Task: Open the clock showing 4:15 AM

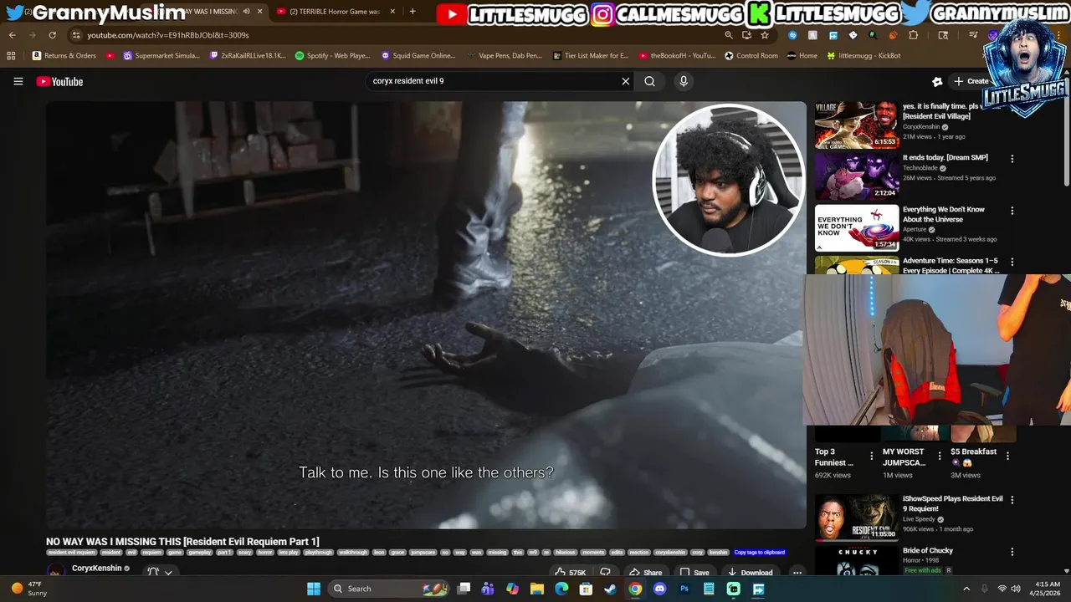Action: [x=1047, y=589]
